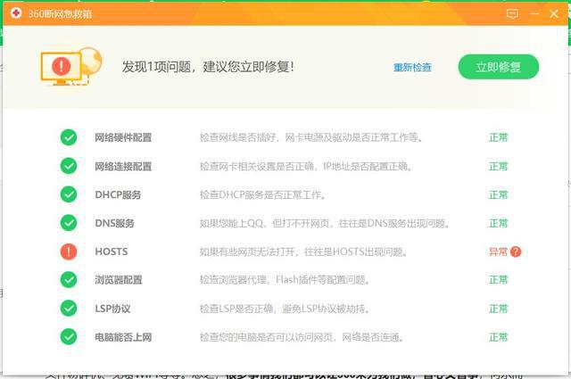Select the 电脑能否上网 row label

point(123,337)
